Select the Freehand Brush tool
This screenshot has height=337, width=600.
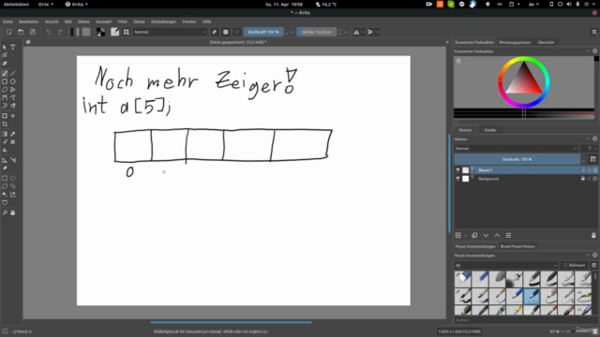click(5, 73)
